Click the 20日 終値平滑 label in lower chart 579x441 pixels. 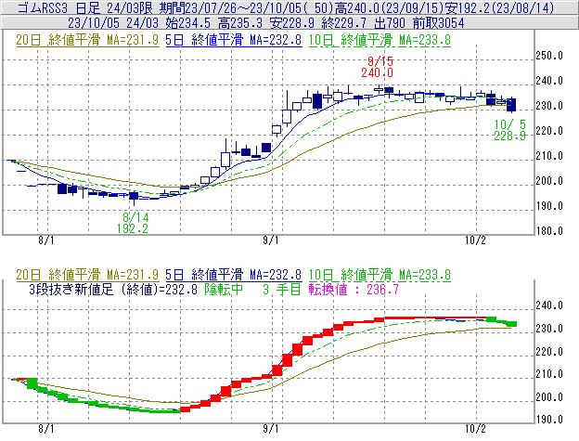[x=87, y=275]
